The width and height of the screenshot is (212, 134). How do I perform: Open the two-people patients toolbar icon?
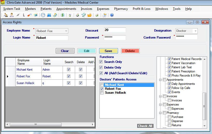[x=6, y=15]
